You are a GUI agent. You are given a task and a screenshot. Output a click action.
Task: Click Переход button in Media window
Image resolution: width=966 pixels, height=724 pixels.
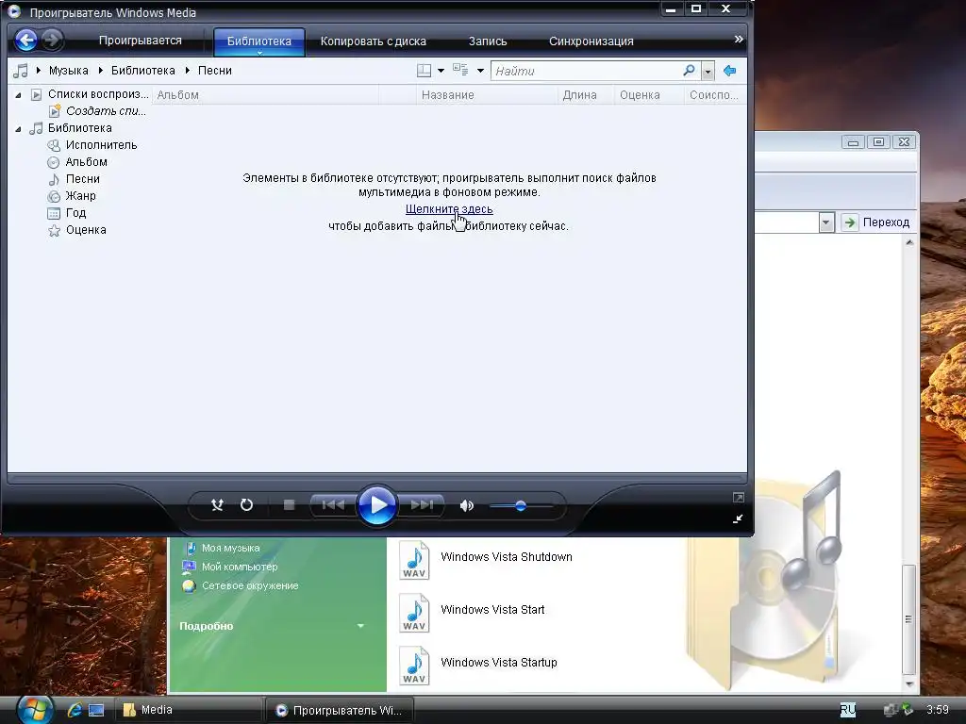(876, 222)
